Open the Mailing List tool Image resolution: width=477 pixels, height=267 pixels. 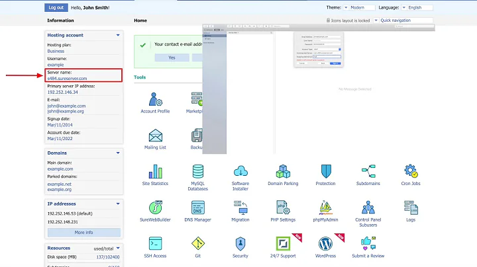[x=155, y=139]
